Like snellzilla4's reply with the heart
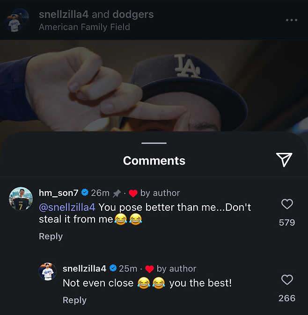The width and height of the screenshot is (308, 315). click(x=287, y=280)
